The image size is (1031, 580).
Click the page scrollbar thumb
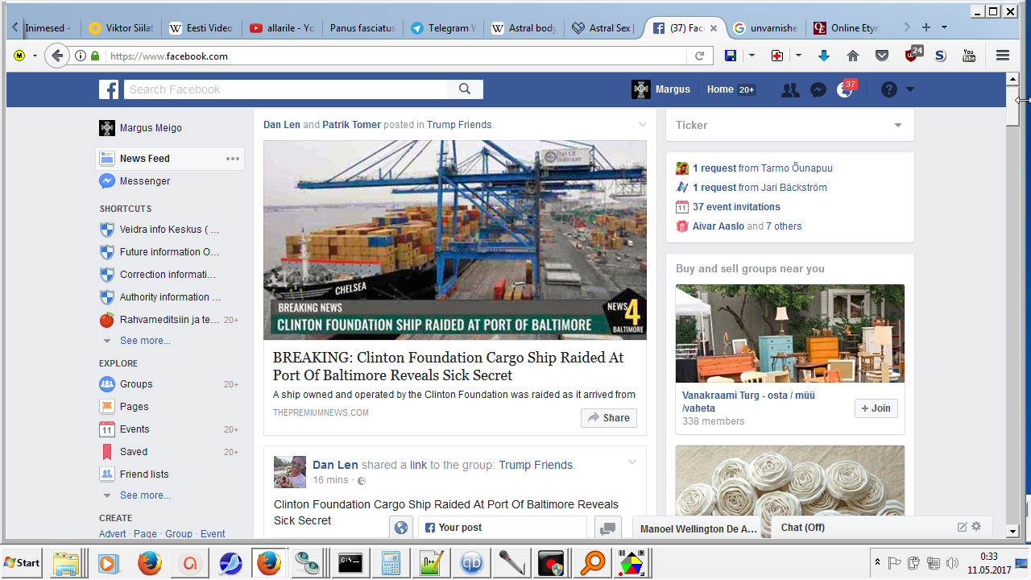[x=1013, y=106]
